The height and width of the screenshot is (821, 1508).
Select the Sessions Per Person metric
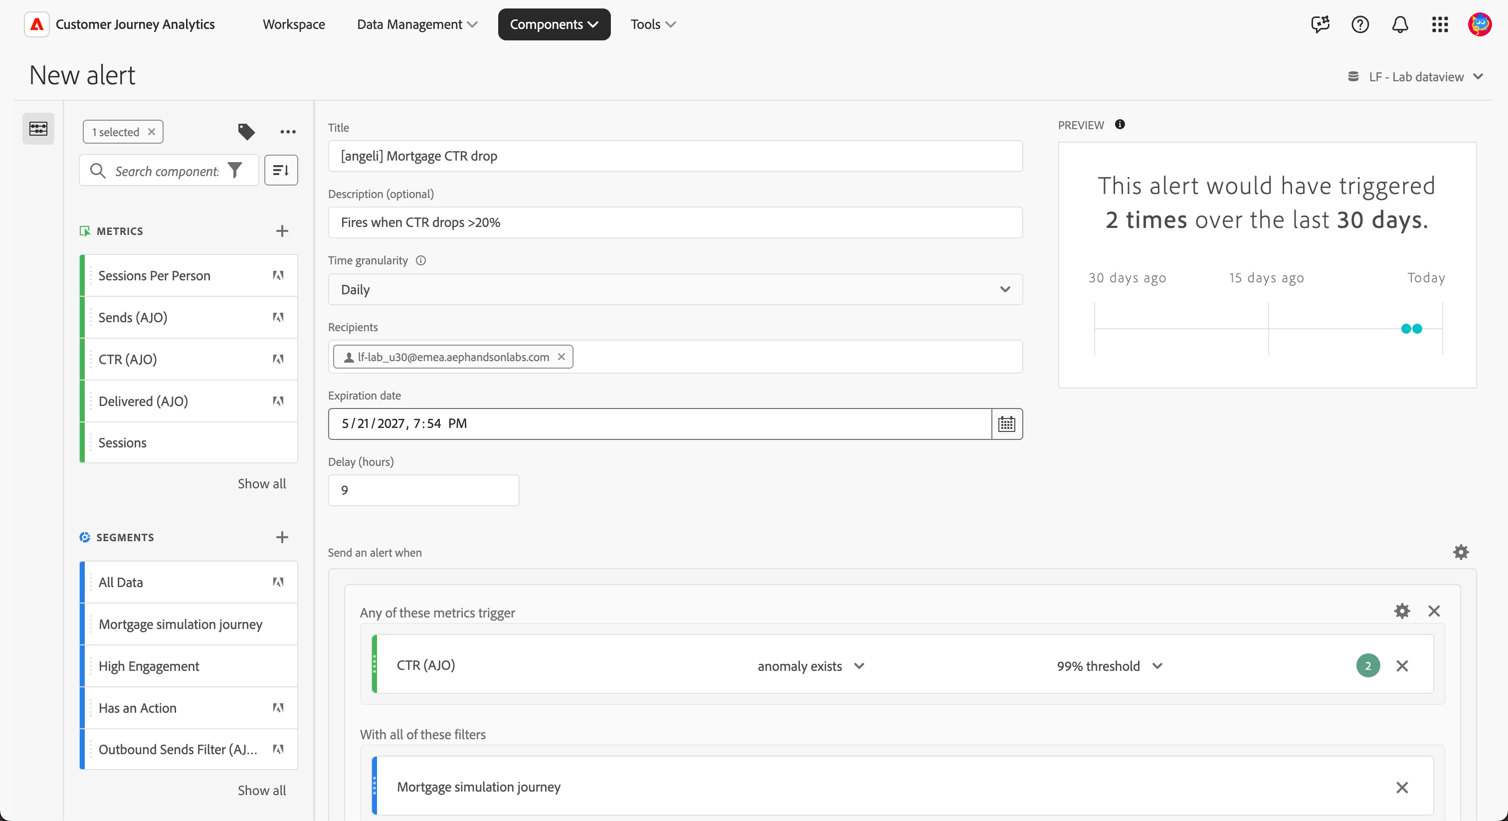click(188, 275)
